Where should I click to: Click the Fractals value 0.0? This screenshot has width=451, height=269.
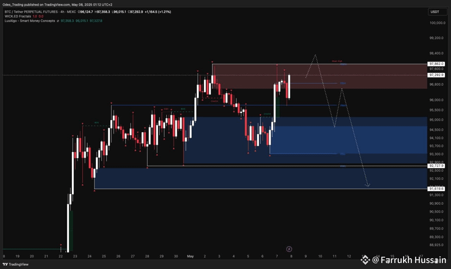[x=41, y=17]
